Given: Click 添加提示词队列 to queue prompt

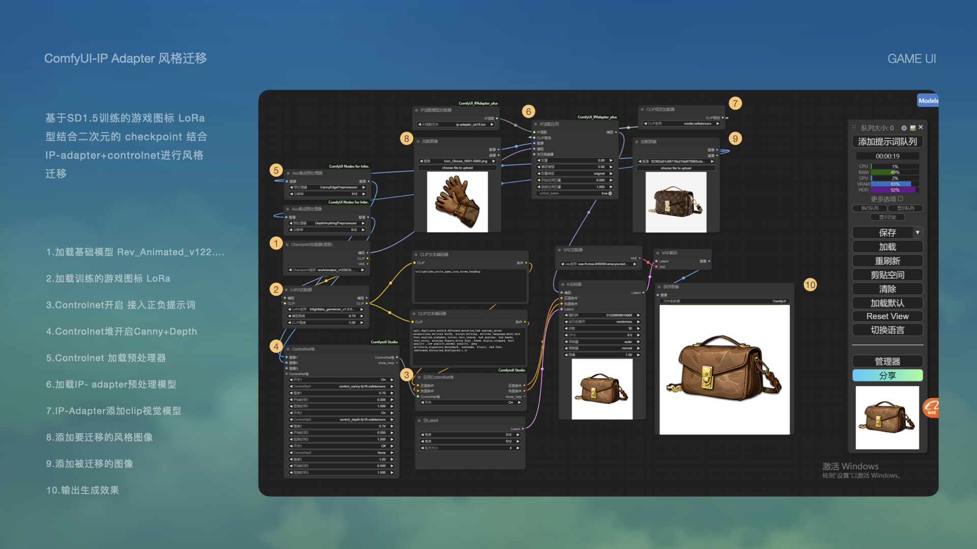Looking at the screenshot, I should pos(887,142).
